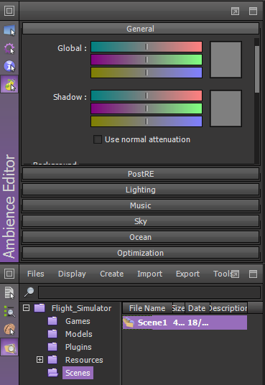Open the gear settings sidebar icon
This screenshot has width=265, height=385.
9,48
